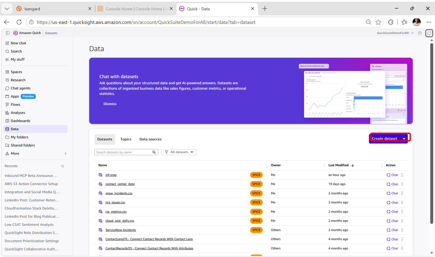The width and height of the screenshot is (435, 257).
Task: Open a new browser tab
Action: [265, 9]
